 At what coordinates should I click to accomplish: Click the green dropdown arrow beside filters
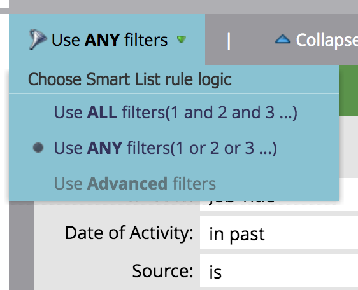point(182,39)
